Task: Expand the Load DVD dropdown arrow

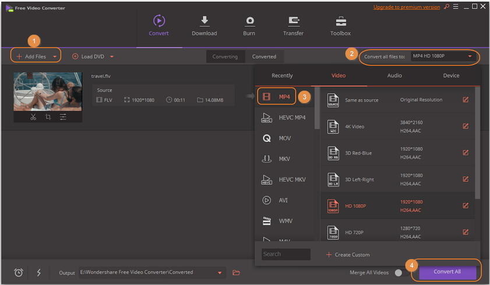Action: 112,57
